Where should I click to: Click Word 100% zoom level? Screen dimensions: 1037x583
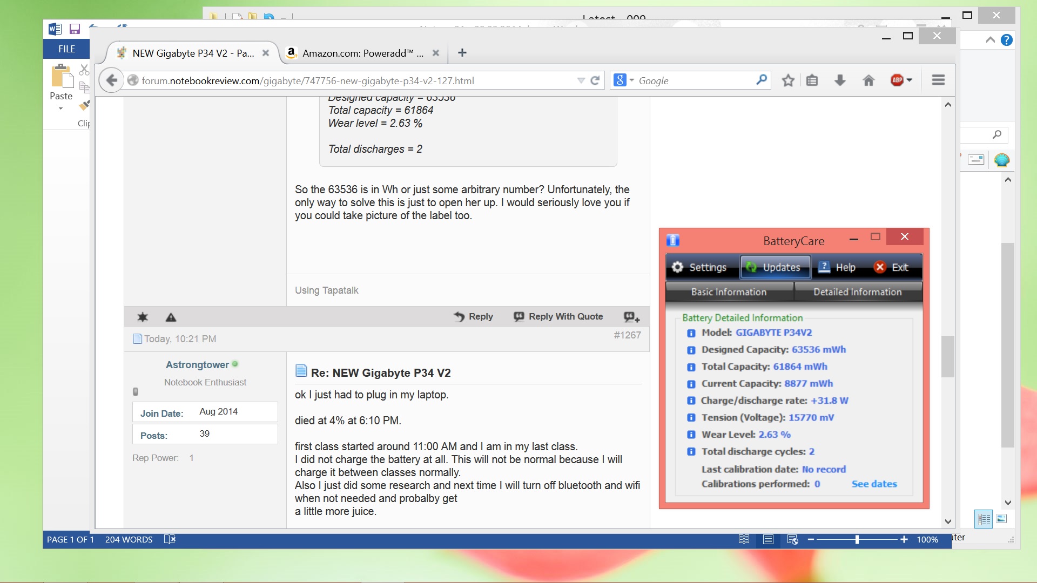[927, 539]
